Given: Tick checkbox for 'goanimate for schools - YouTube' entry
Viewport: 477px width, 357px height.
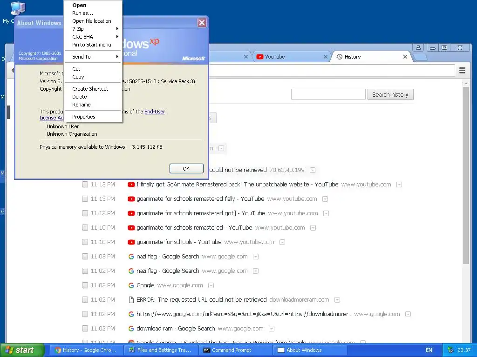Looking at the screenshot, I should click(x=85, y=242).
